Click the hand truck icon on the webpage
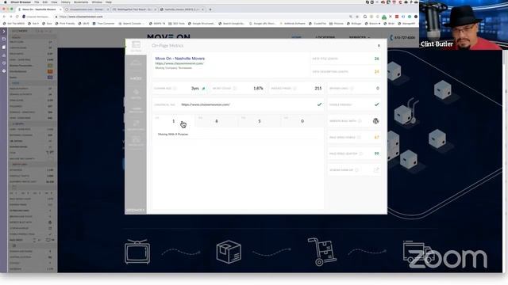The width and height of the screenshot is (508, 285). click(x=321, y=252)
